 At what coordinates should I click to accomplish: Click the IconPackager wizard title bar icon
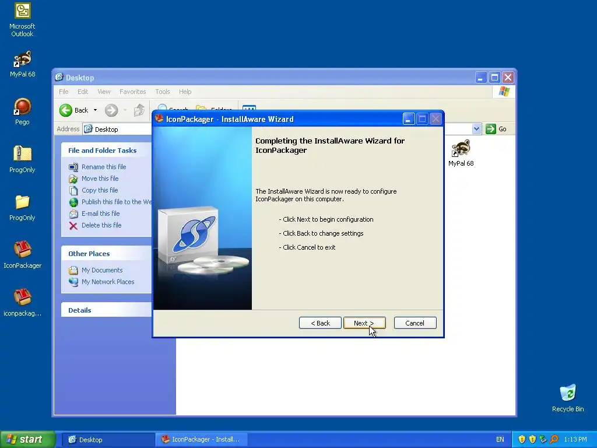tap(159, 119)
